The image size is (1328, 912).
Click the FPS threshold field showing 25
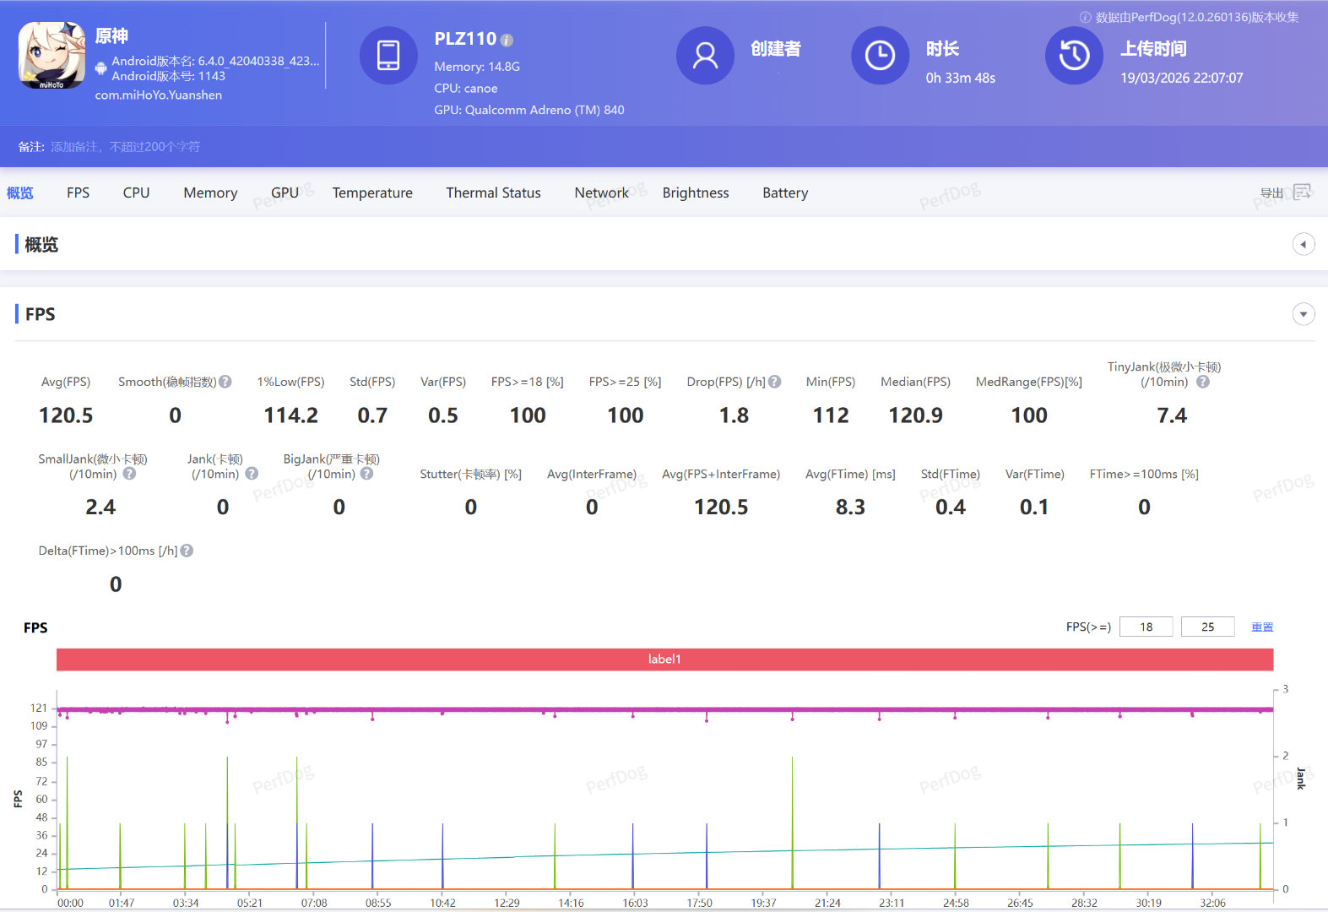pyautogui.click(x=1207, y=627)
